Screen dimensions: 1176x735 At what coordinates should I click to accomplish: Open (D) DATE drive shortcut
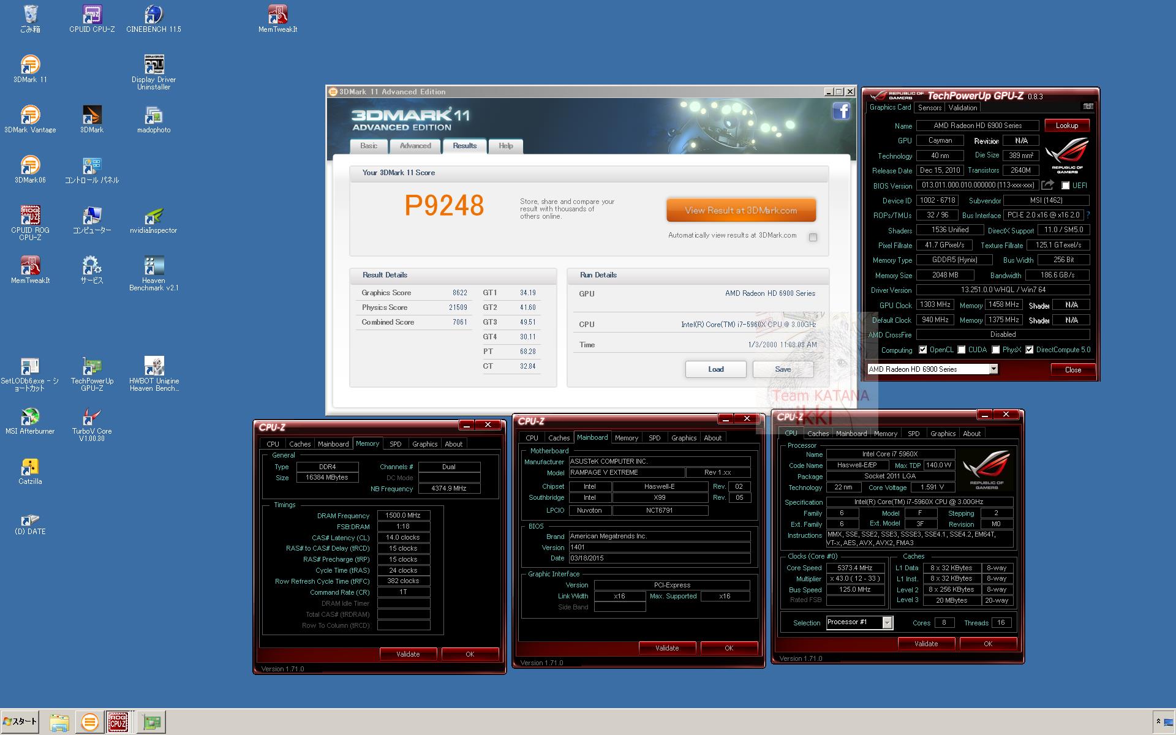click(x=30, y=524)
